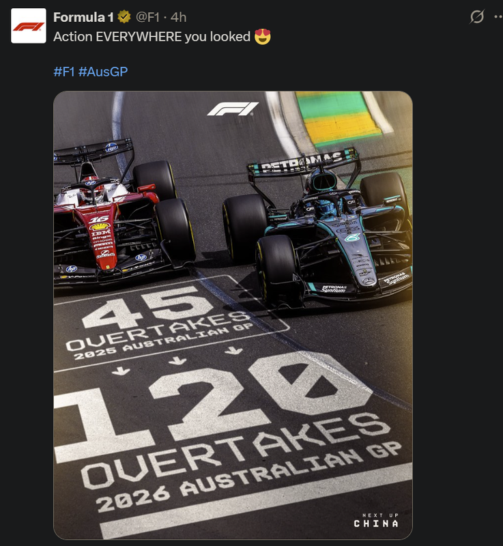Follow the #AusGP hashtag
503x546 pixels.
click(x=103, y=72)
